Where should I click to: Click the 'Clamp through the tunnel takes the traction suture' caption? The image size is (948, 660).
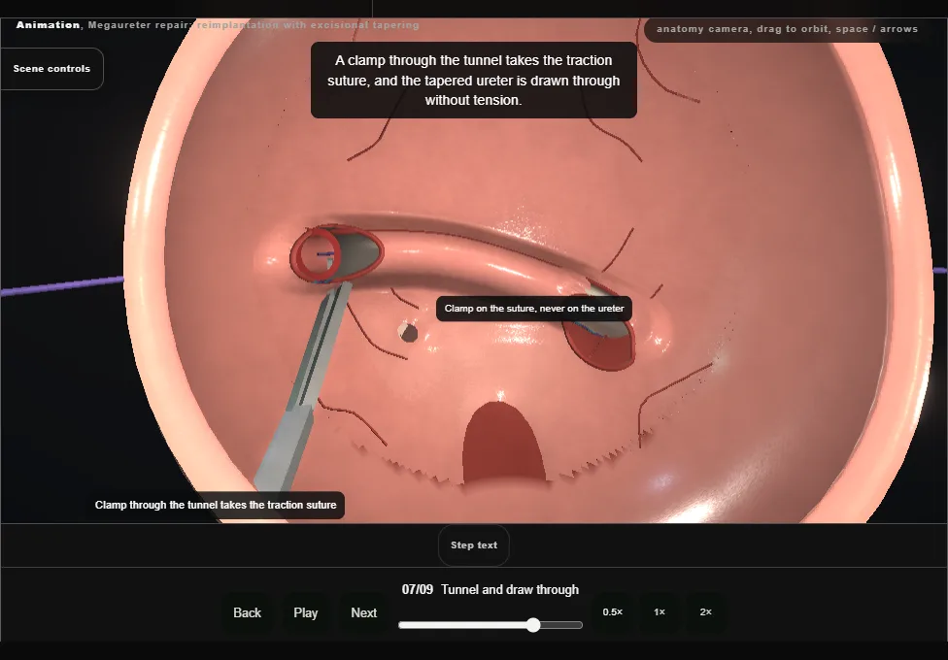point(216,506)
